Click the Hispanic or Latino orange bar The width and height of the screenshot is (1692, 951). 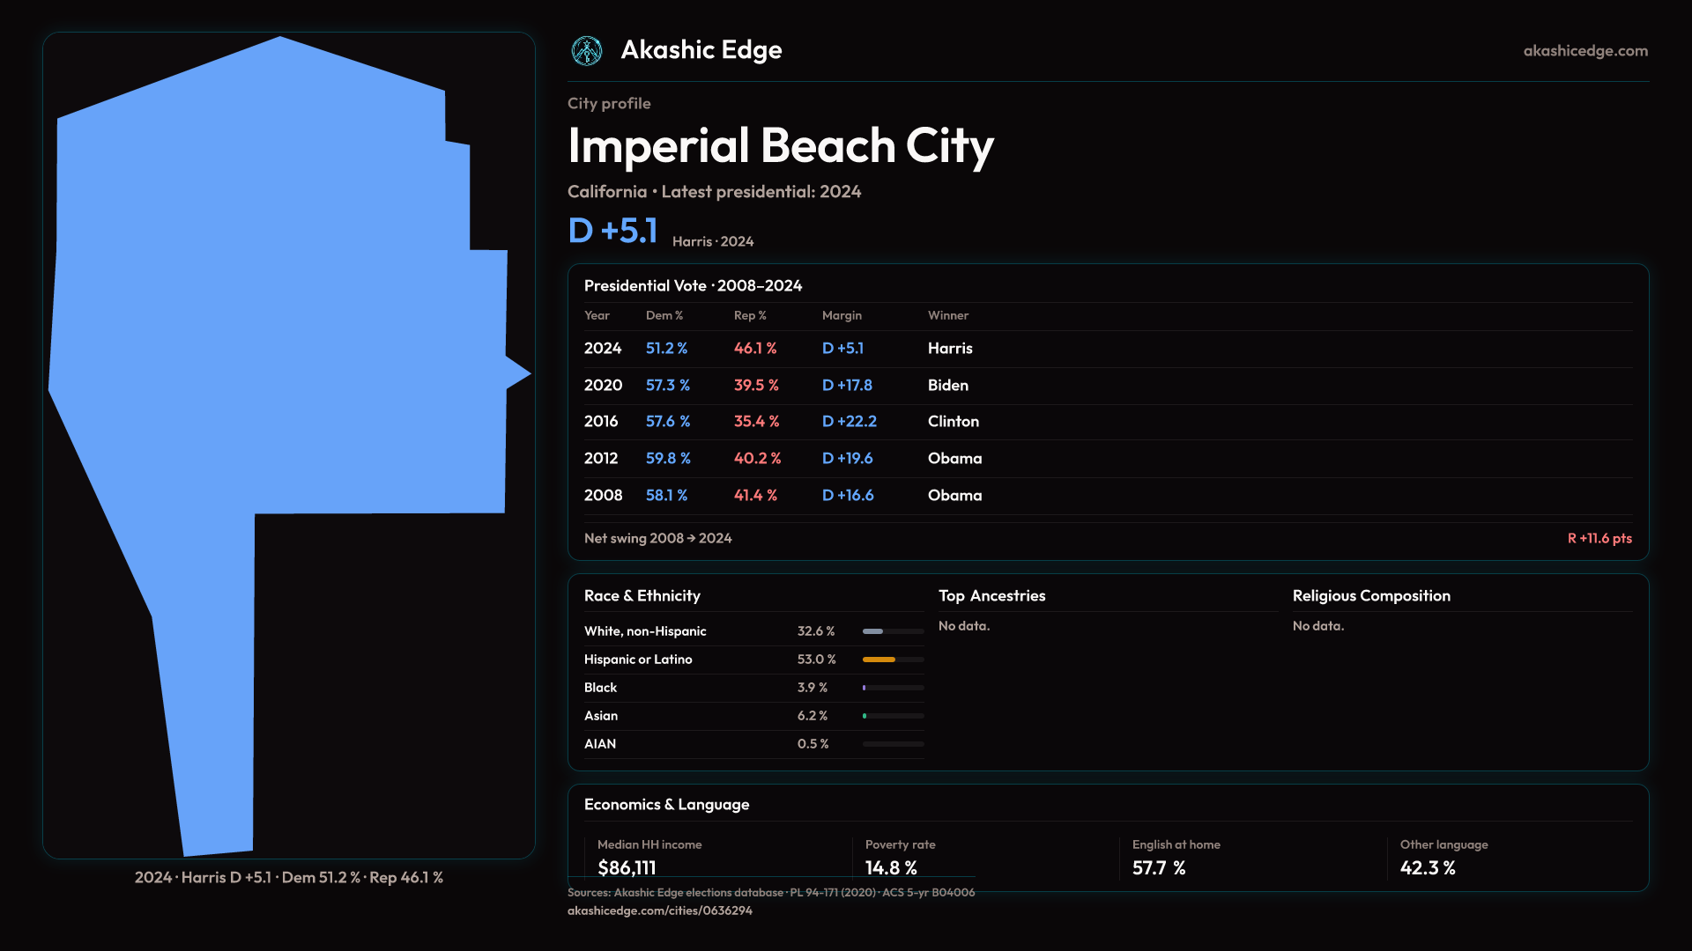coord(879,660)
